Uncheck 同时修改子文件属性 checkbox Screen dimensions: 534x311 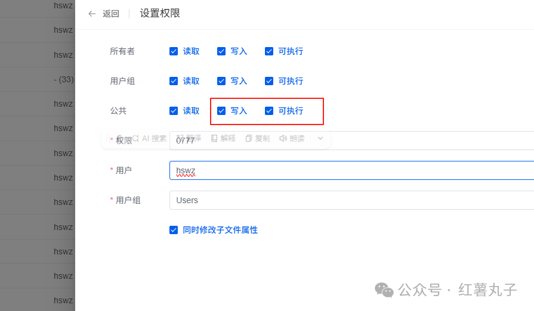(174, 230)
